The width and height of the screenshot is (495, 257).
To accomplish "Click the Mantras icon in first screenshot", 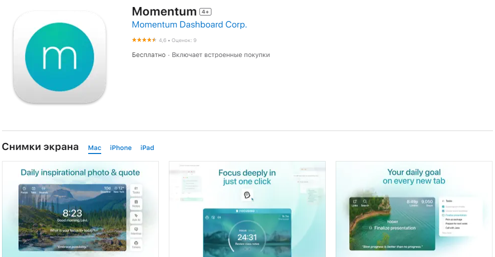I will (x=136, y=231).
